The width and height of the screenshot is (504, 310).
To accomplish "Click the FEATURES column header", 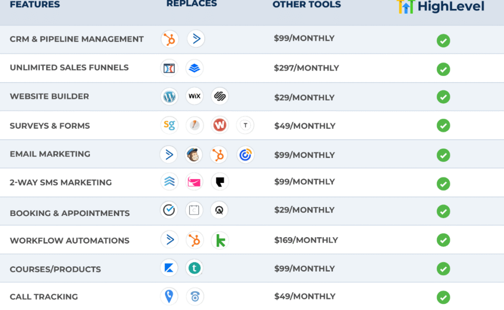I will pyautogui.click(x=34, y=5).
